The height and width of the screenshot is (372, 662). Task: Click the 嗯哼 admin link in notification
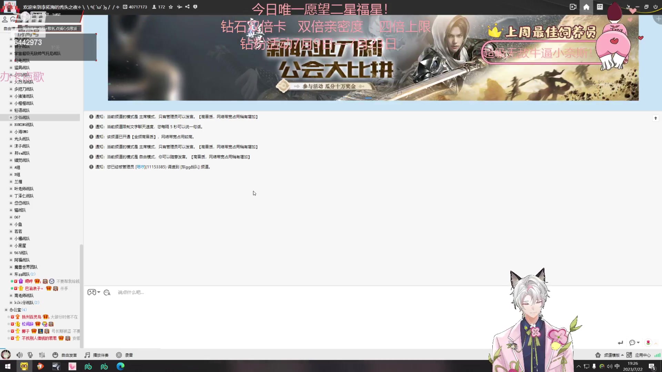[140, 167]
